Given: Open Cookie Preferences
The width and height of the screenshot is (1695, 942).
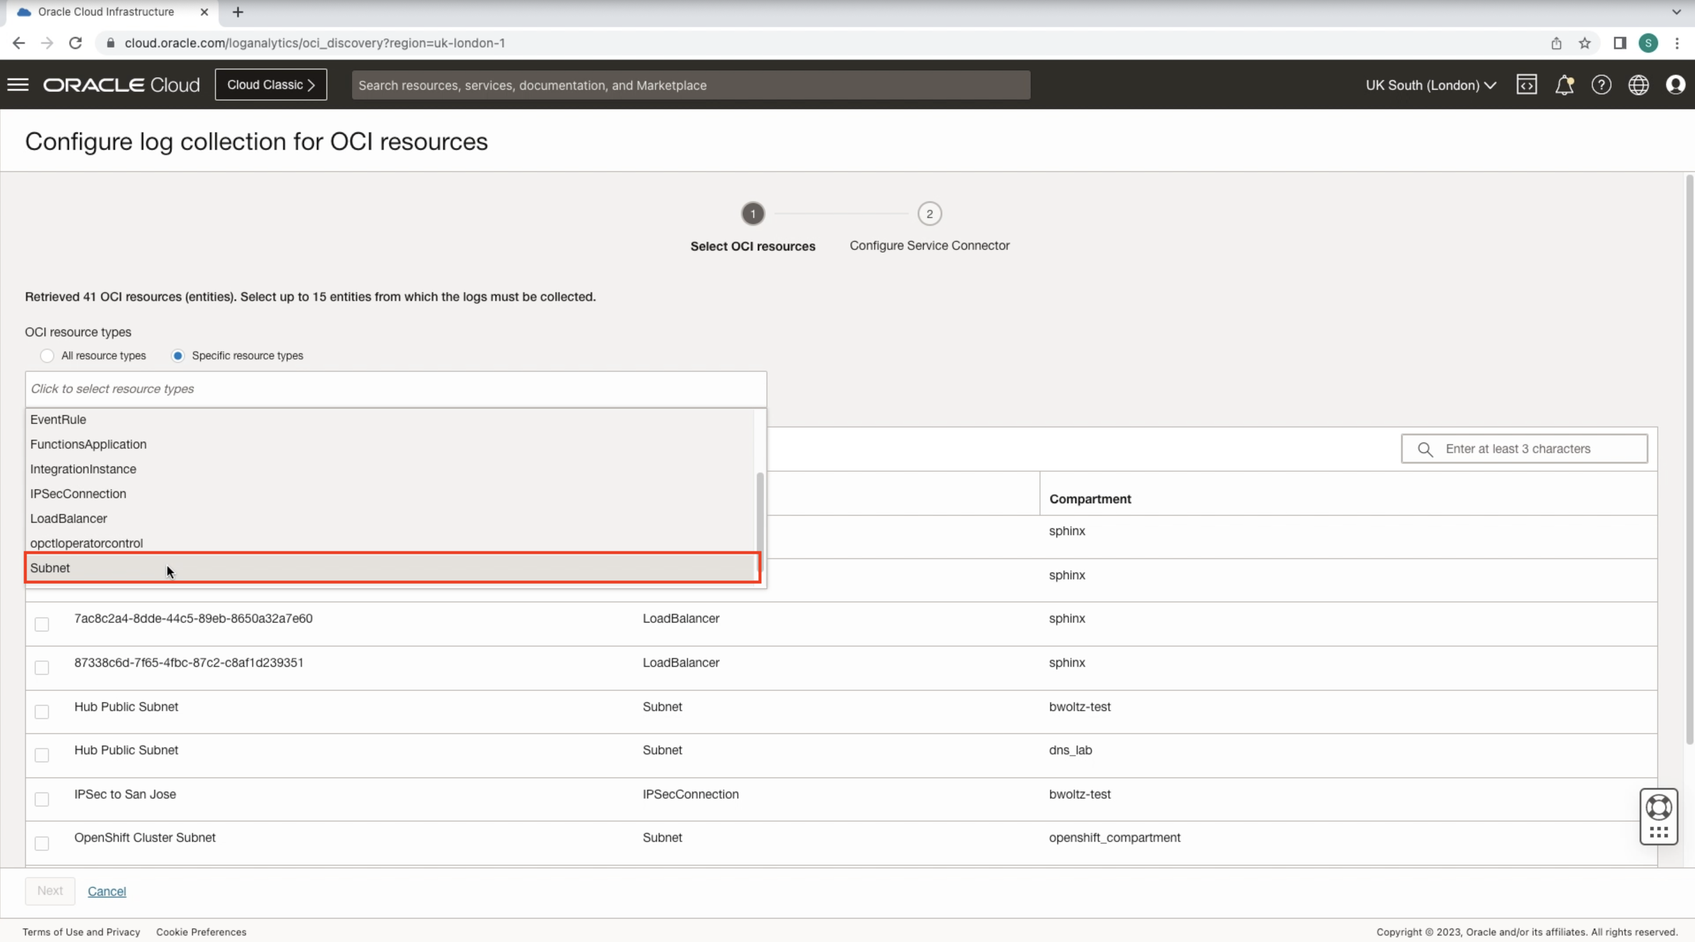Looking at the screenshot, I should (201, 931).
